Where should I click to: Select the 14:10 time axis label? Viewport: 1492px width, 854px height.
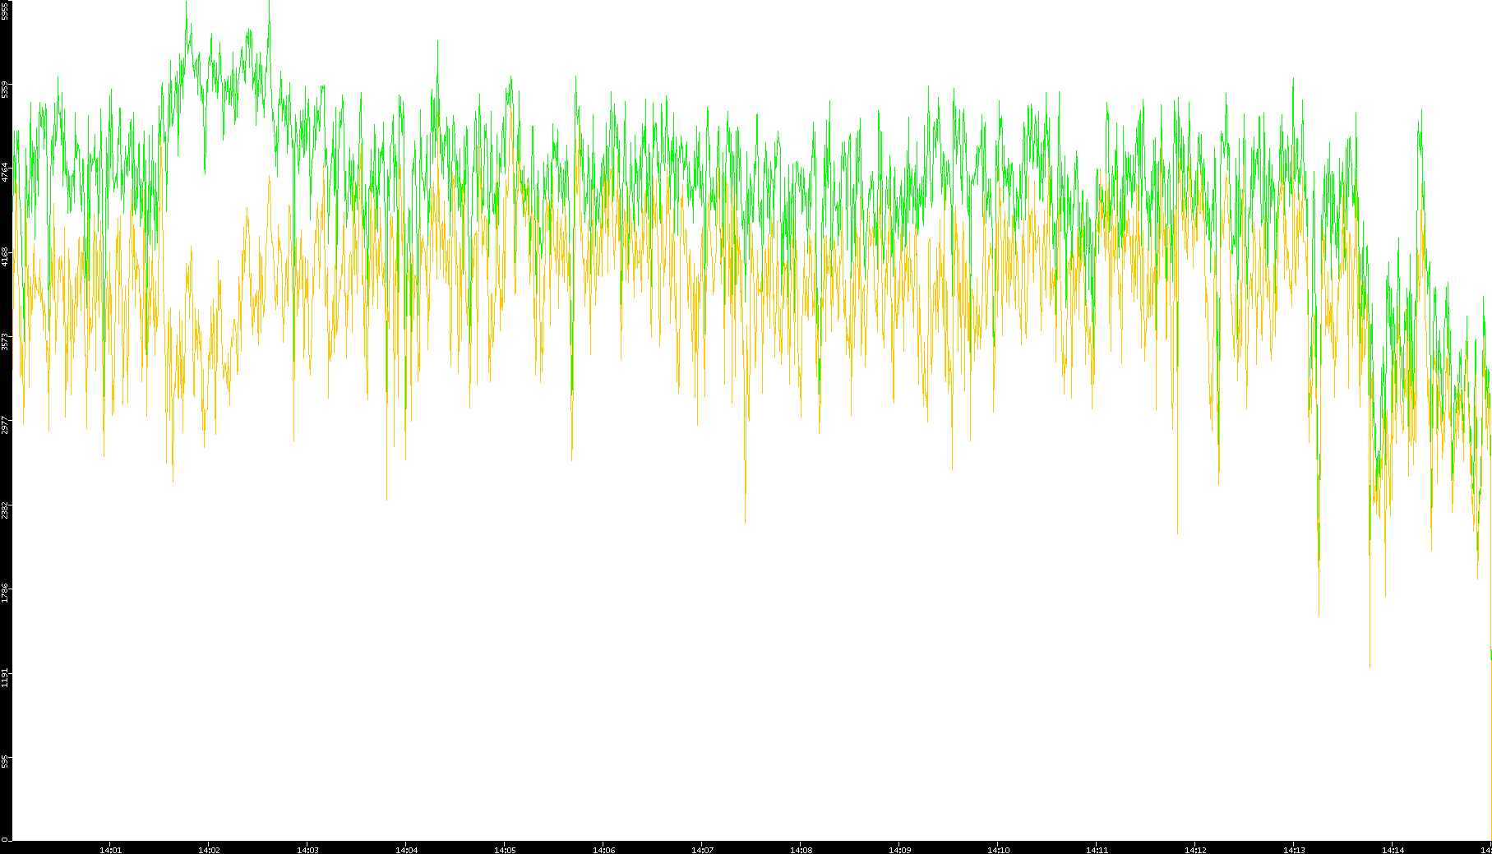998,849
